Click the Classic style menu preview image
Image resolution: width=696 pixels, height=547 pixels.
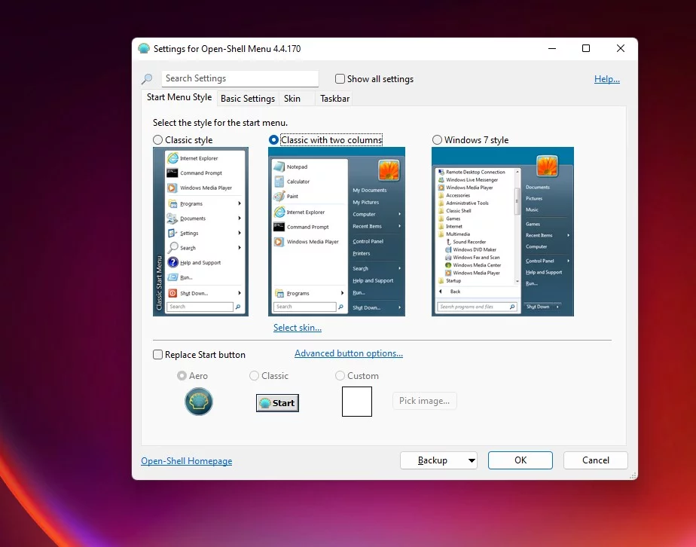[200, 232]
